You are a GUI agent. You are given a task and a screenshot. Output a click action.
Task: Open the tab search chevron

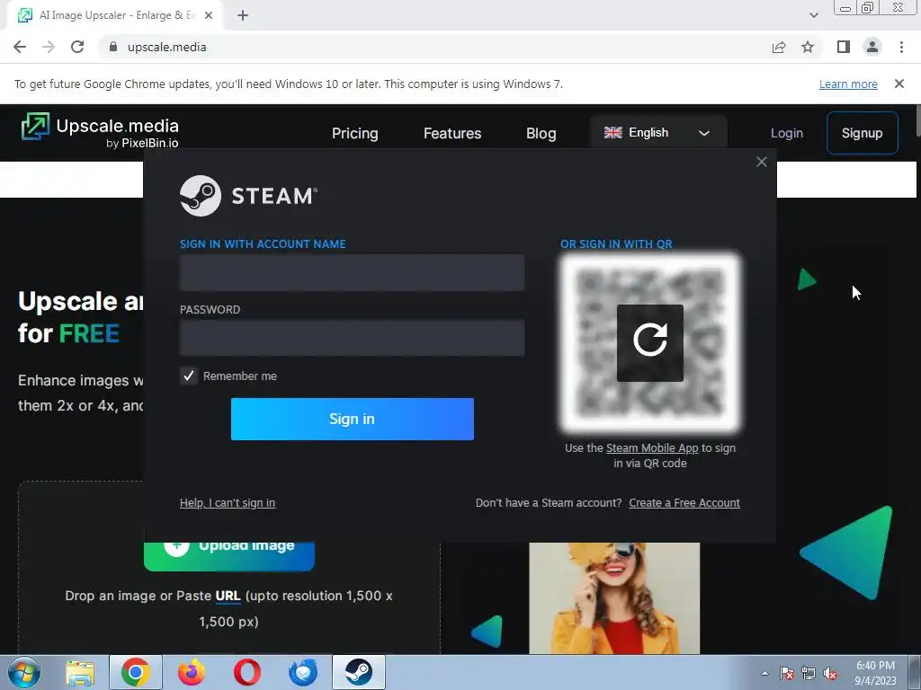[813, 15]
